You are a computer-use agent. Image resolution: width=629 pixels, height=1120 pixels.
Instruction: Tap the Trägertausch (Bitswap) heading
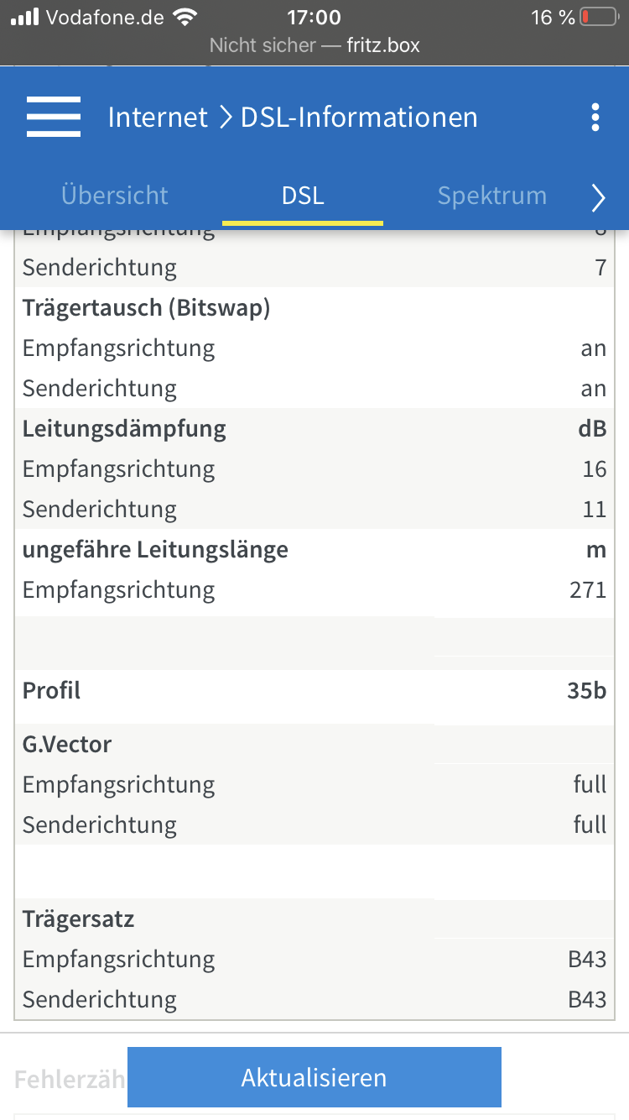point(147,308)
